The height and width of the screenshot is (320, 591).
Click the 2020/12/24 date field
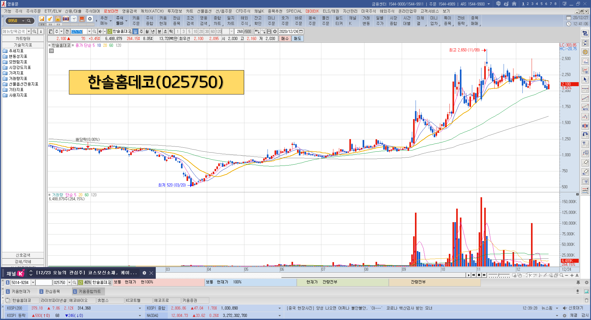(288, 31)
